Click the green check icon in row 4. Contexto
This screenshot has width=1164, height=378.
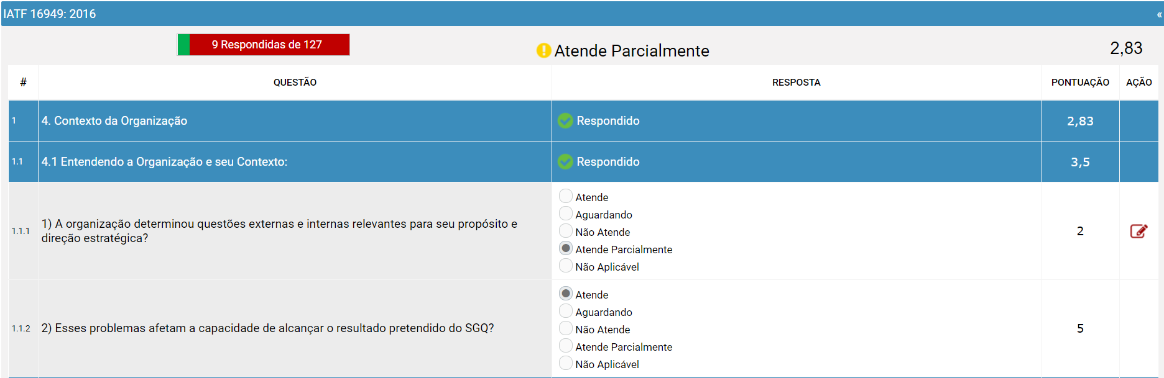pos(565,120)
